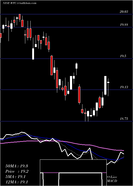The height and width of the screenshot is (186, 133).
Task: Click the 19.5 price level label
Action: [x=123, y=56]
